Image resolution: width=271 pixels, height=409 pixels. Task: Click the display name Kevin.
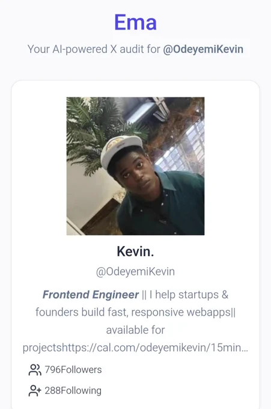point(135,251)
